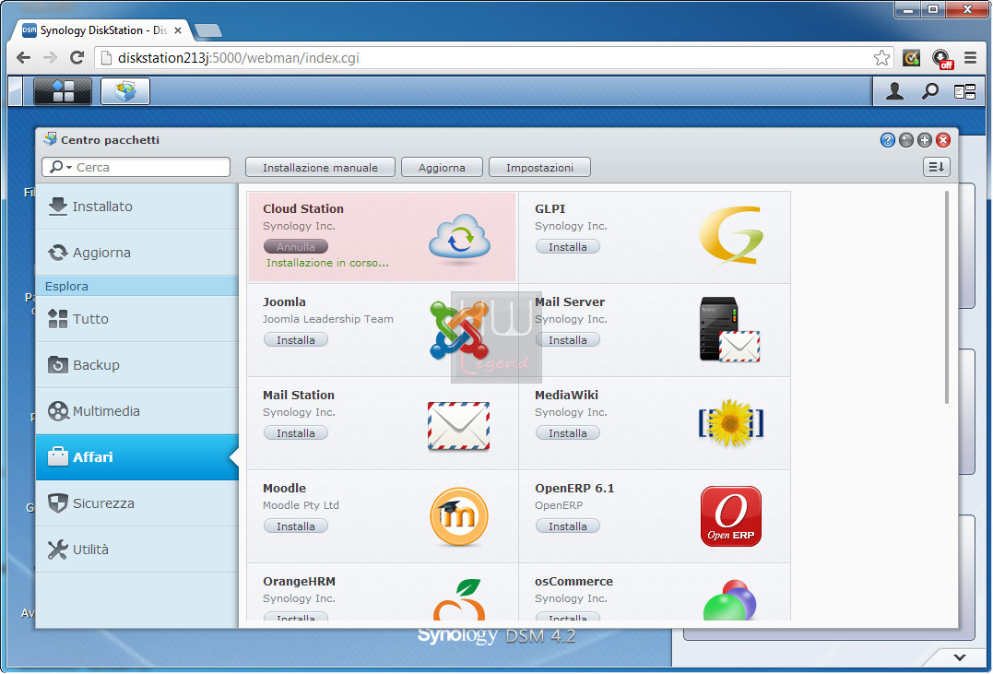
Task: Click the osCommerce package logo
Action: pos(729,600)
